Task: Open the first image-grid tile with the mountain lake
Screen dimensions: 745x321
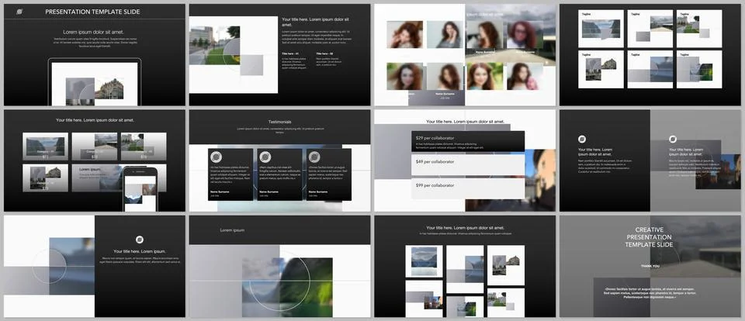Action: pyautogui.click(x=424, y=261)
